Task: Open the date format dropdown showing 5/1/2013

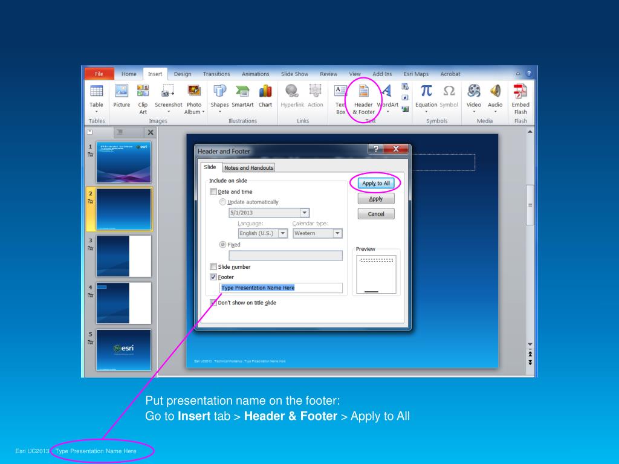Action: (x=305, y=213)
